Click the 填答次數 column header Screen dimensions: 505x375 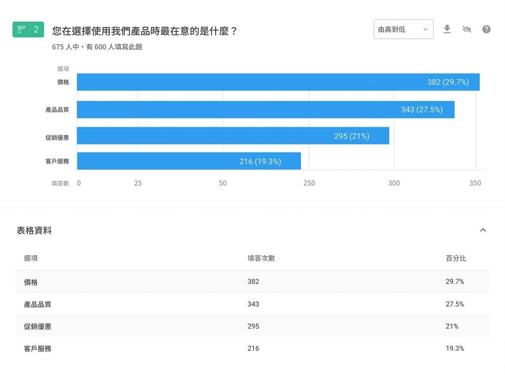261,258
